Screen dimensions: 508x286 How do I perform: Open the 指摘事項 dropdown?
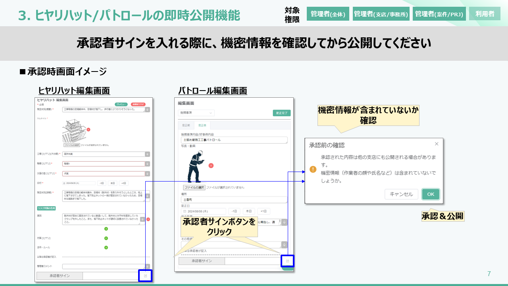(196, 113)
